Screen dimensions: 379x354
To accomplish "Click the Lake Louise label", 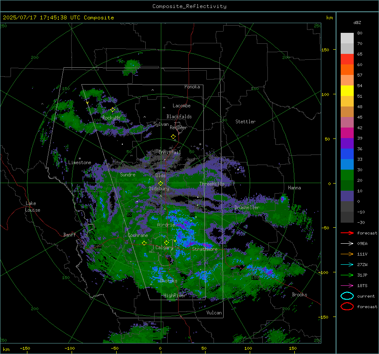I will pyautogui.click(x=32, y=207).
